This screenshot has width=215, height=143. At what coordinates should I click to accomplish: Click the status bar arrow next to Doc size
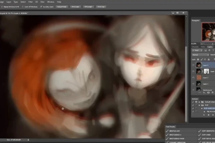(28, 140)
